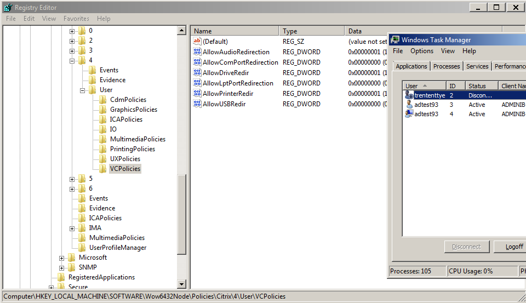Click the IMA folder icon
526x303 pixels.
pos(82,228)
